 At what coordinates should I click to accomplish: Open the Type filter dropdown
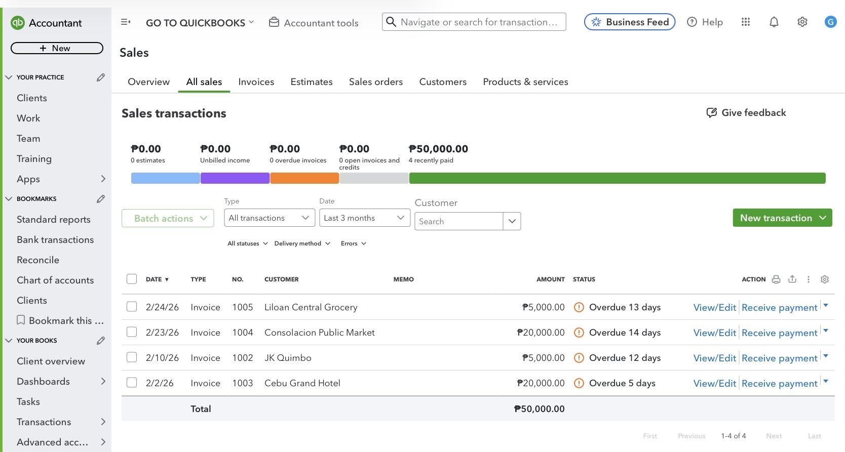[x=269, y=218]
